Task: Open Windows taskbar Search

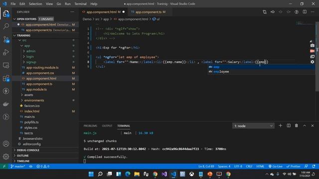Action: (x=100, y=174)
